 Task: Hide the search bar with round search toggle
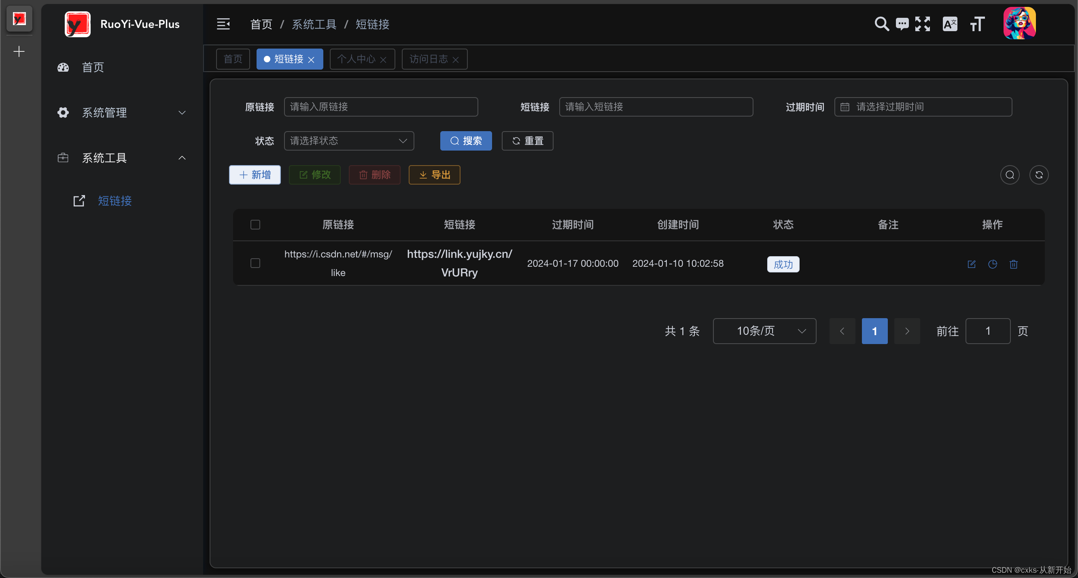tap(1009, 175)
